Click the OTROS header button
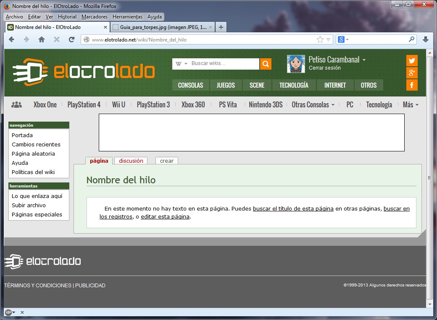Image resolution: width=437 pixels, height=320 pixels. click(x=369, y=85)
